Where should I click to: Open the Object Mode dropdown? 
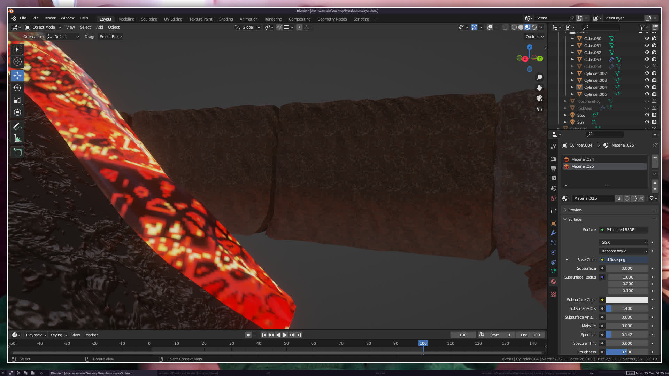(44, 27)
